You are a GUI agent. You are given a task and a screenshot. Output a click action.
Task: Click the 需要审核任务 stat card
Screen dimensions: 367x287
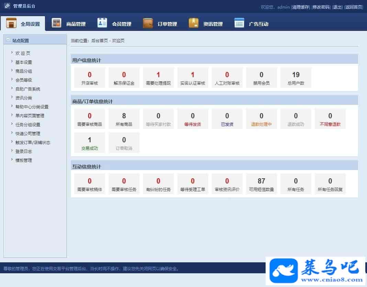click(x=124, y=184)
